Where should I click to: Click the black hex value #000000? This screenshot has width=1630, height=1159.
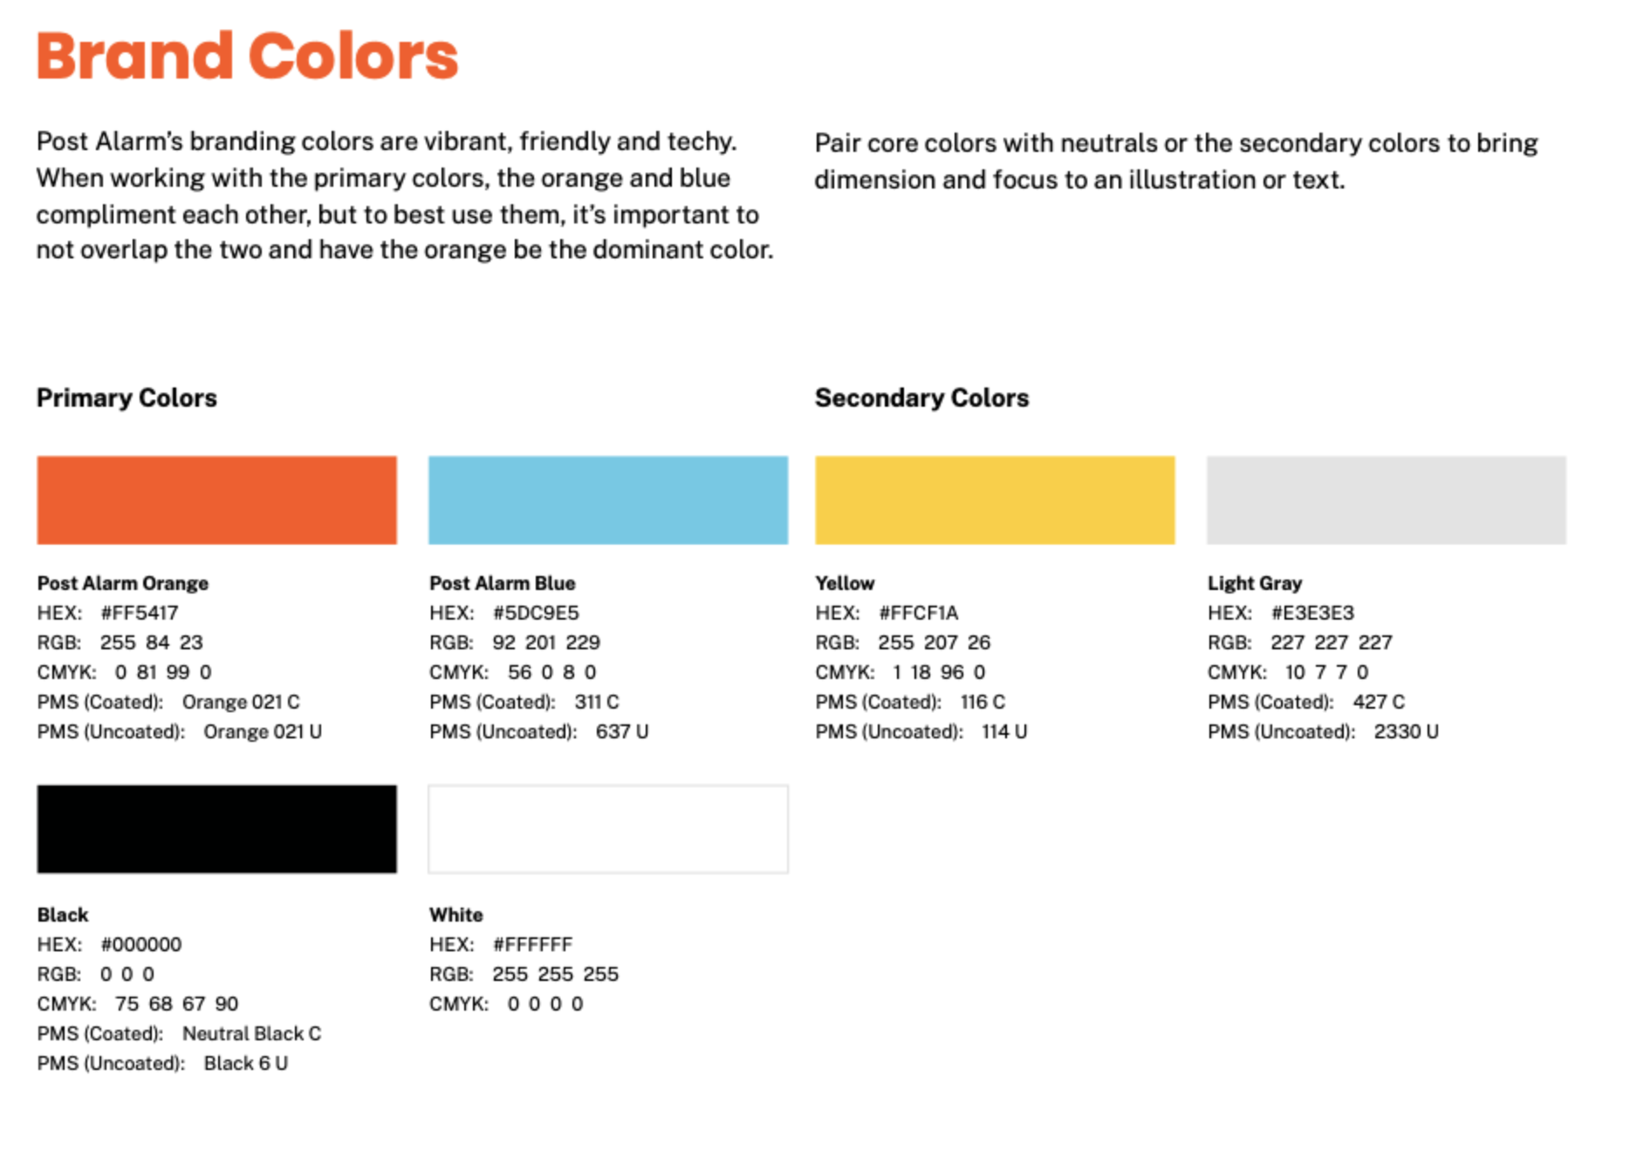(x=141, y=944)
